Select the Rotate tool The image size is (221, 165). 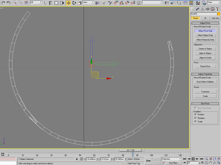pyautogui.click(x=74, y=3)
